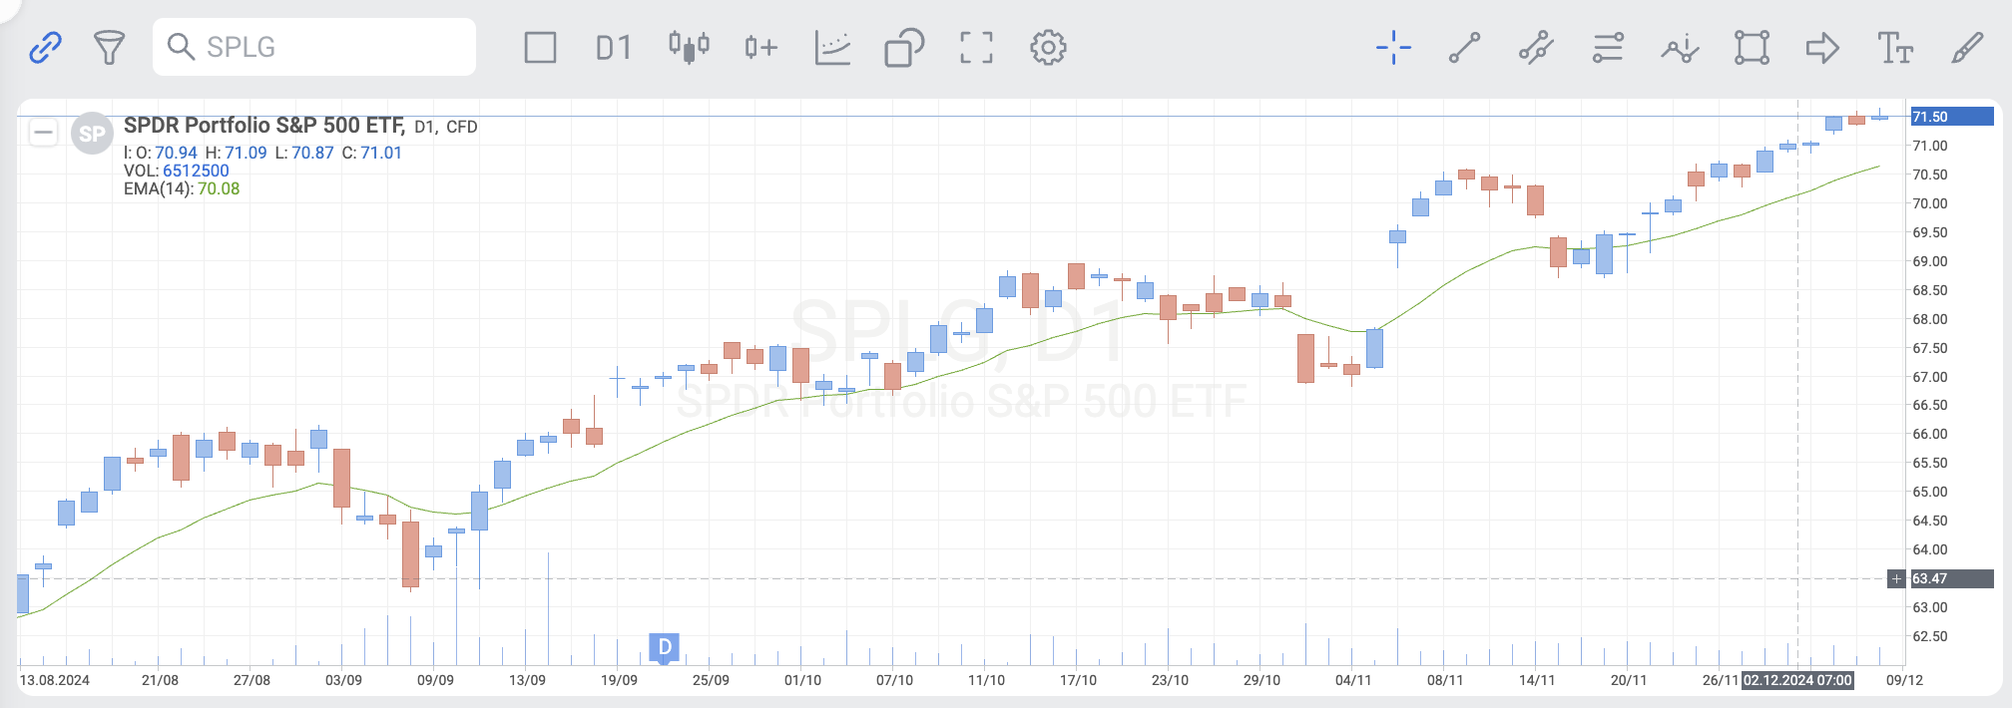Select the wave pattern tool
Image resolution: width=2012 pixels, height=708 pixels.
point(1680,47)
